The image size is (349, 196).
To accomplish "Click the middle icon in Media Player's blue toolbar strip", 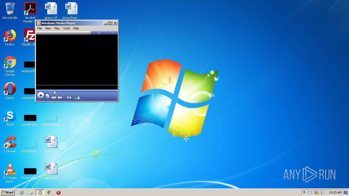I will (x=106, y=33).
